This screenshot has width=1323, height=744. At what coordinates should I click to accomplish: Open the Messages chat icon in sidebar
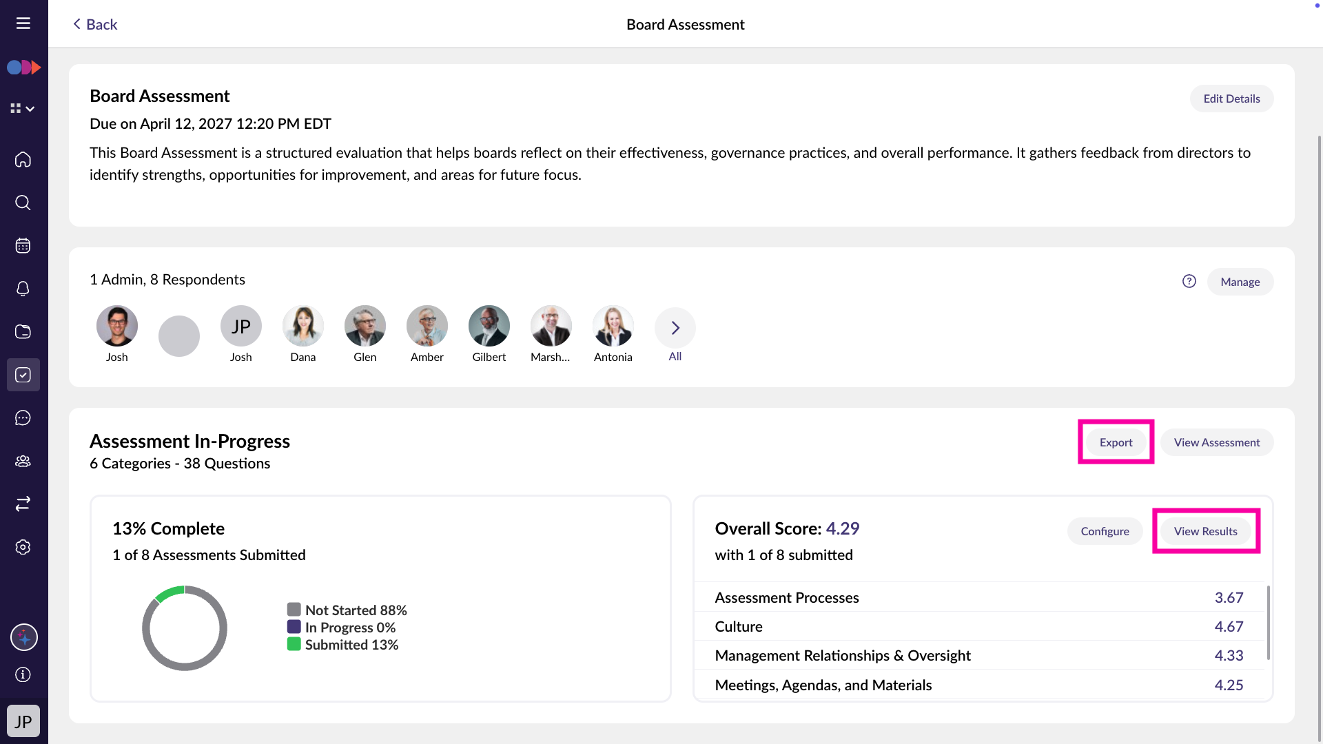pyautogui.click(x=23, y=417)
